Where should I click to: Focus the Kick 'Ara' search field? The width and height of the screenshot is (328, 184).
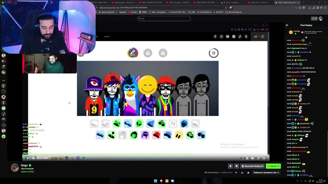164,18
